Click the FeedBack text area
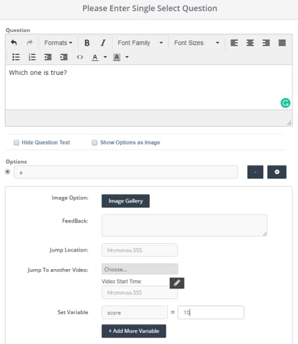This screenshot has width=298, height=344. coord(184,226)
